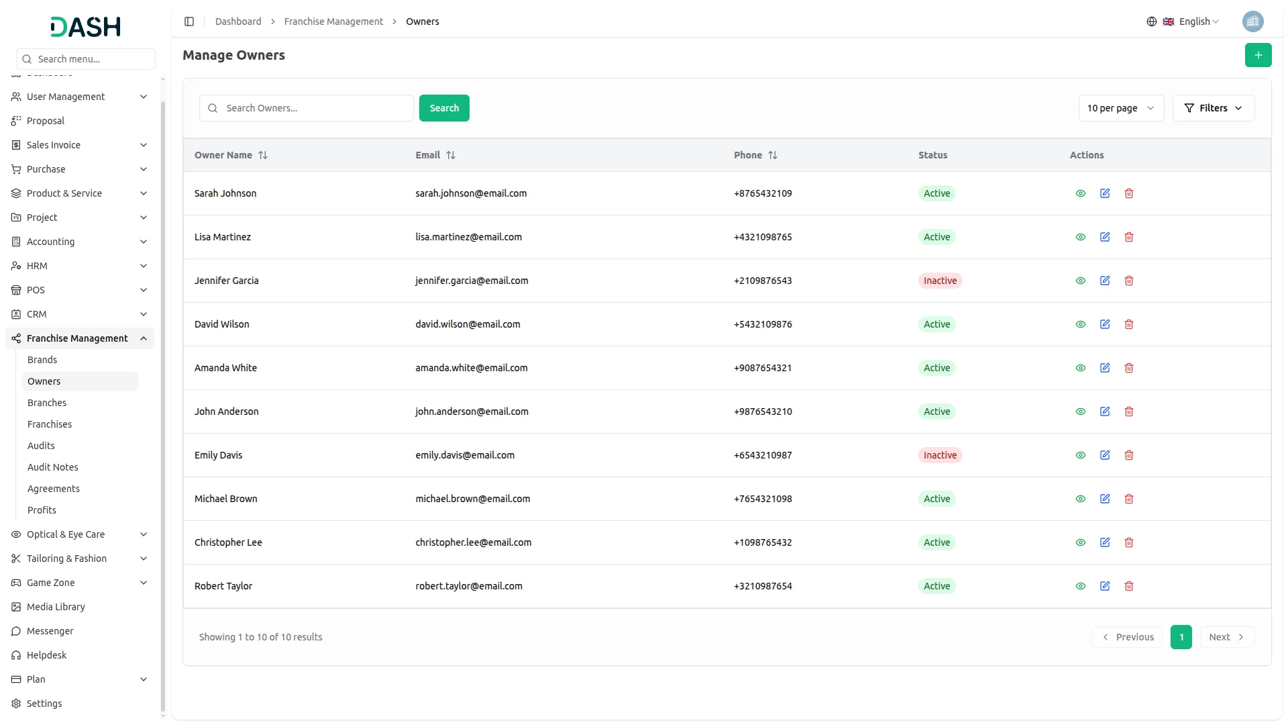1288x725 pixels.
Task: Open the user avatar profile menu
Action: click(1252, 21)
